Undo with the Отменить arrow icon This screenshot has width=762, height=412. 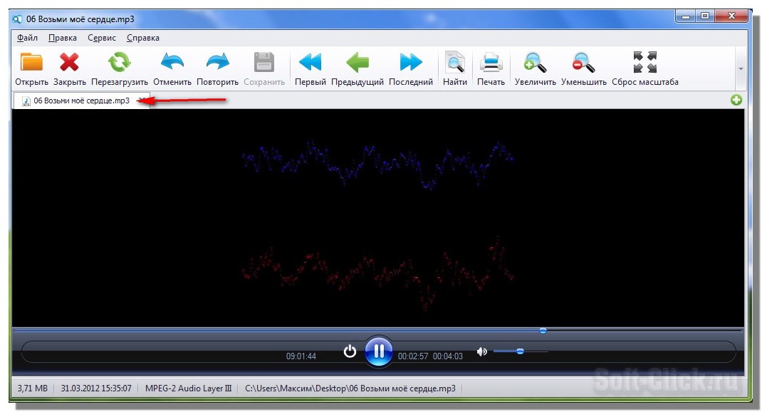pos(172,63)
